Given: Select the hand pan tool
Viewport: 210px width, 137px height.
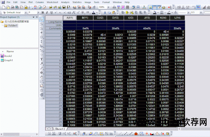Looking at the screenshot, I should click(x=42, y=77).
